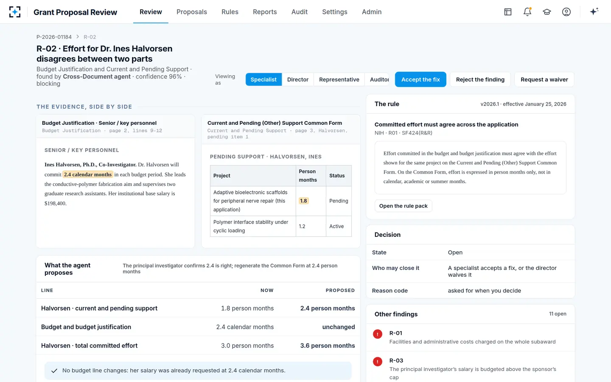Open the rule pack
Image resolution: width=611 pixels, height=382 pixels.
(404, 206)
